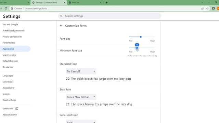219x123 pixels.
Task: Open Default browser settings
Action: point(10,61)
